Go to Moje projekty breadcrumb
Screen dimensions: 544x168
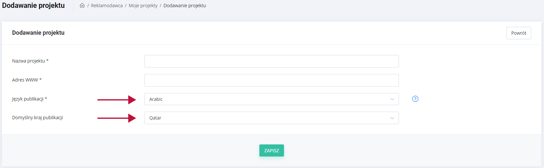pos(143,6)
